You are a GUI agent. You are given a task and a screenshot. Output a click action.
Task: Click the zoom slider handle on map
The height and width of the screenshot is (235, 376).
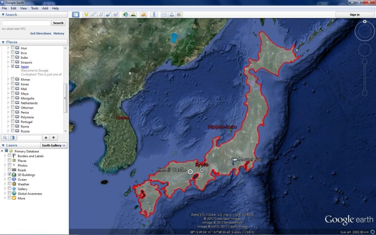pyautogui.click(x=365, y=78)
